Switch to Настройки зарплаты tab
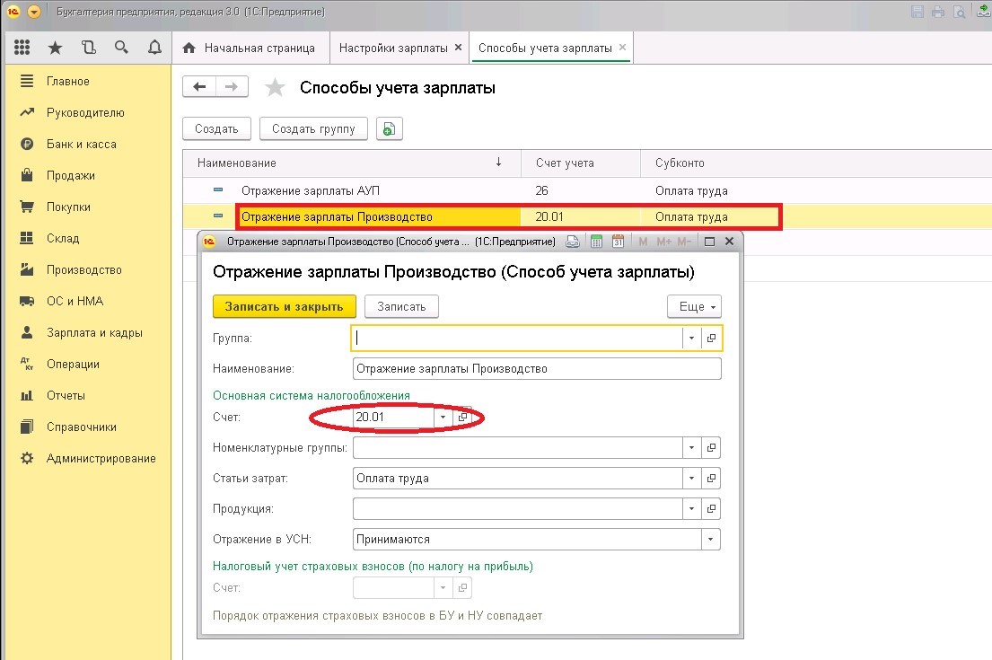Screen dimensions: 992x660 coord(393,48)
